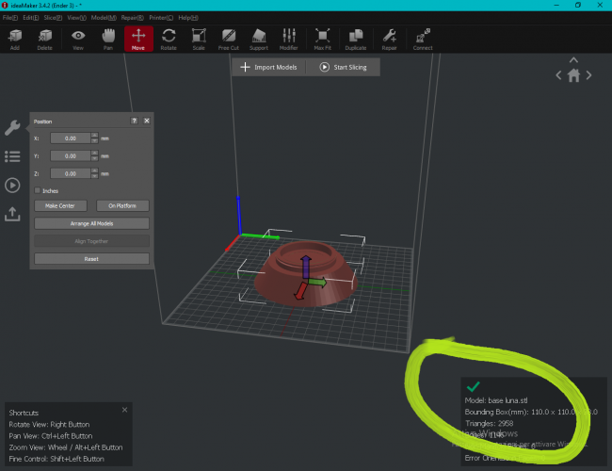The width and height of the screenshot is (612, 471).
Task: Open the Repair tool
Action: pyautogui.click(x=389, y=38)
